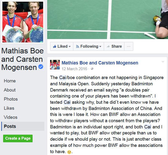Click the RSS feed icon beside Following

coord(78,47)
